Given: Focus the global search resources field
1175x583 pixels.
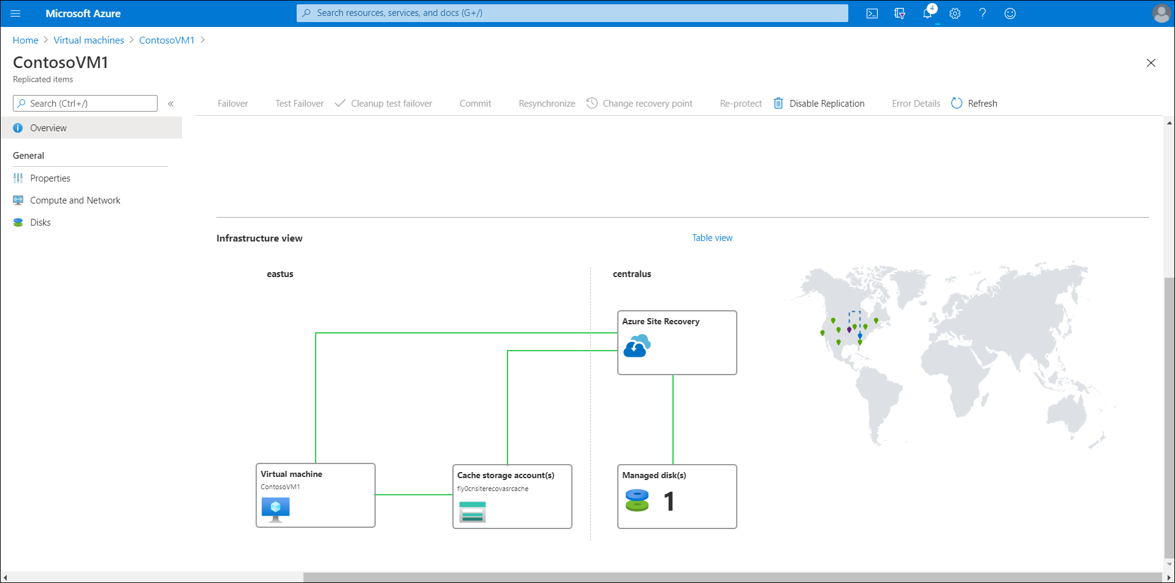Looking at the screenshot, I should click(572, 13).
